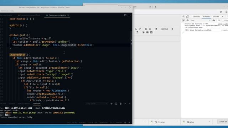Image resolution: width=228 pixels, height=128 pixels.
Task: Expand options for 7A (1).xlsx download
Action: pos(177,122)
